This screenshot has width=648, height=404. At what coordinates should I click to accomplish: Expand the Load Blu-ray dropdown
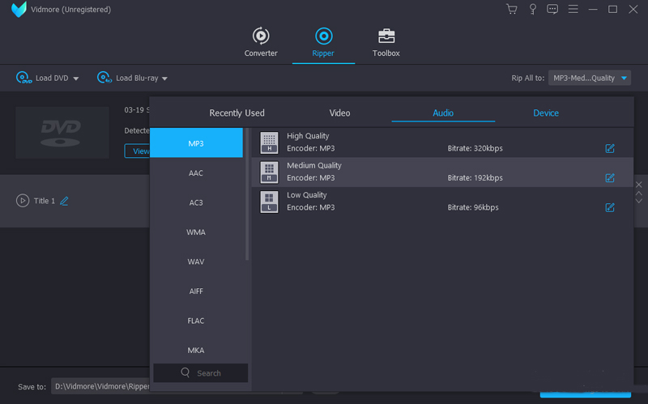pyautogui.click(x=164, y=79)
